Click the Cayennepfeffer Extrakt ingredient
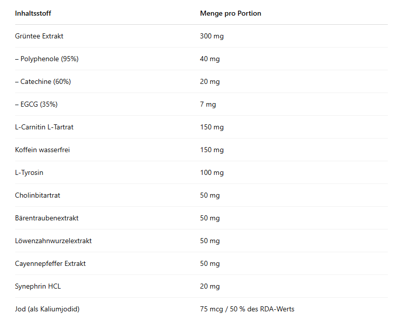This screenshot has width=402, height=323. [x=50, y=263]
